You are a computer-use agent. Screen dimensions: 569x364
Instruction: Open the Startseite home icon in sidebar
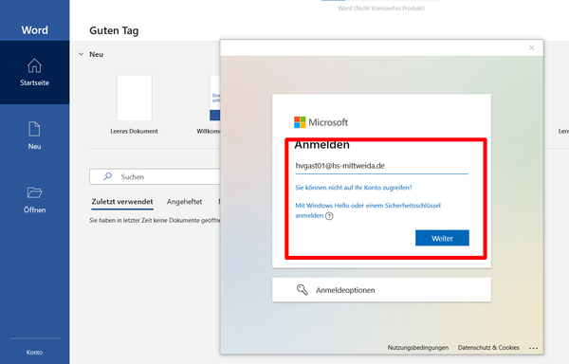[x=34, y=66]
